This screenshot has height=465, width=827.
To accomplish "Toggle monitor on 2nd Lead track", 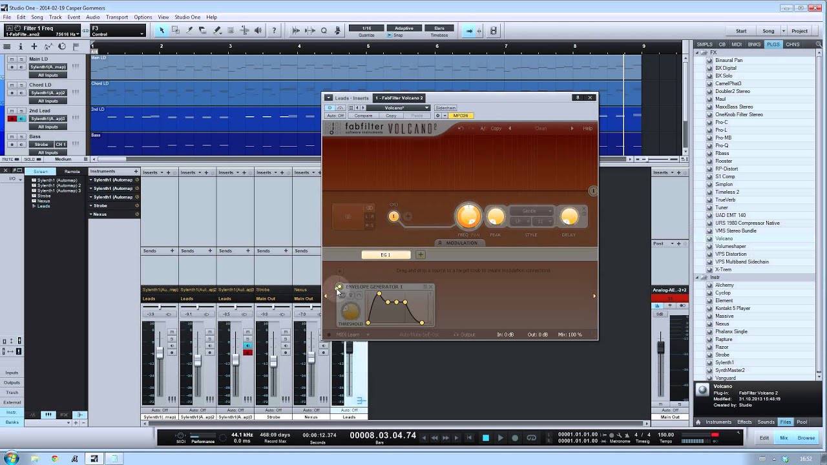I will (21, 119).
